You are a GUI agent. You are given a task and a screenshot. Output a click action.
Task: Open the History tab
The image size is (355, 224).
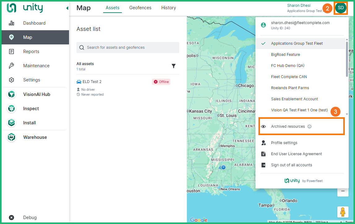168,8
